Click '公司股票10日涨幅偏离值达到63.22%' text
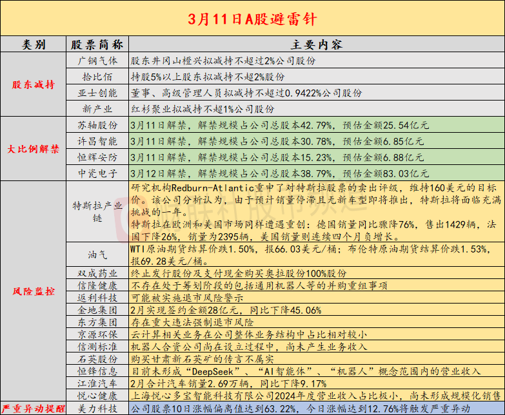The height and width of the screenshot is (415, 505). [213, 409]
